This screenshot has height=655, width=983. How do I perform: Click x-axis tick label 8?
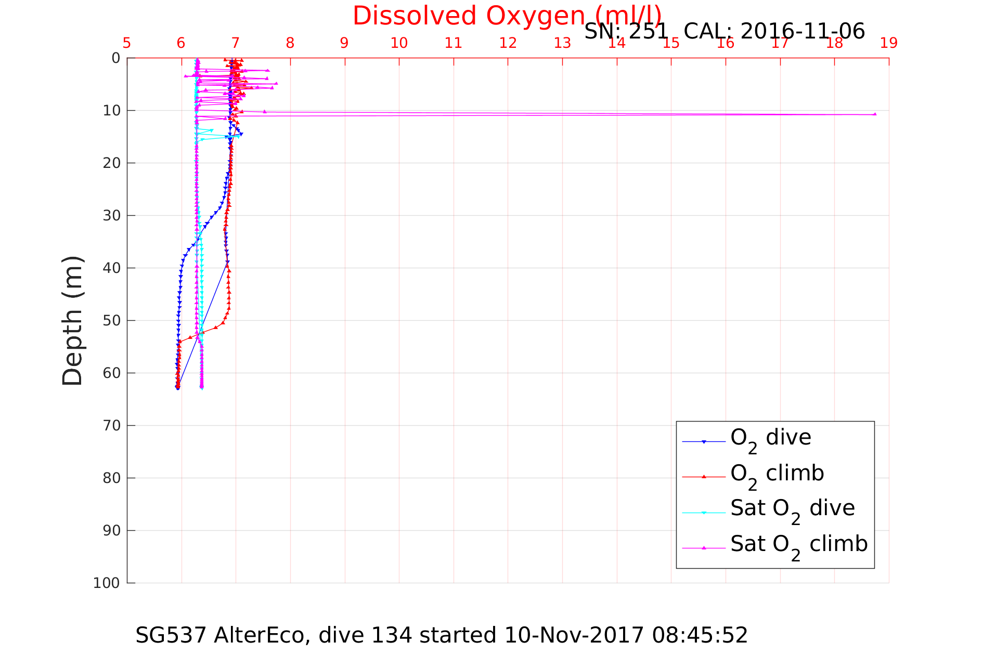290,43
